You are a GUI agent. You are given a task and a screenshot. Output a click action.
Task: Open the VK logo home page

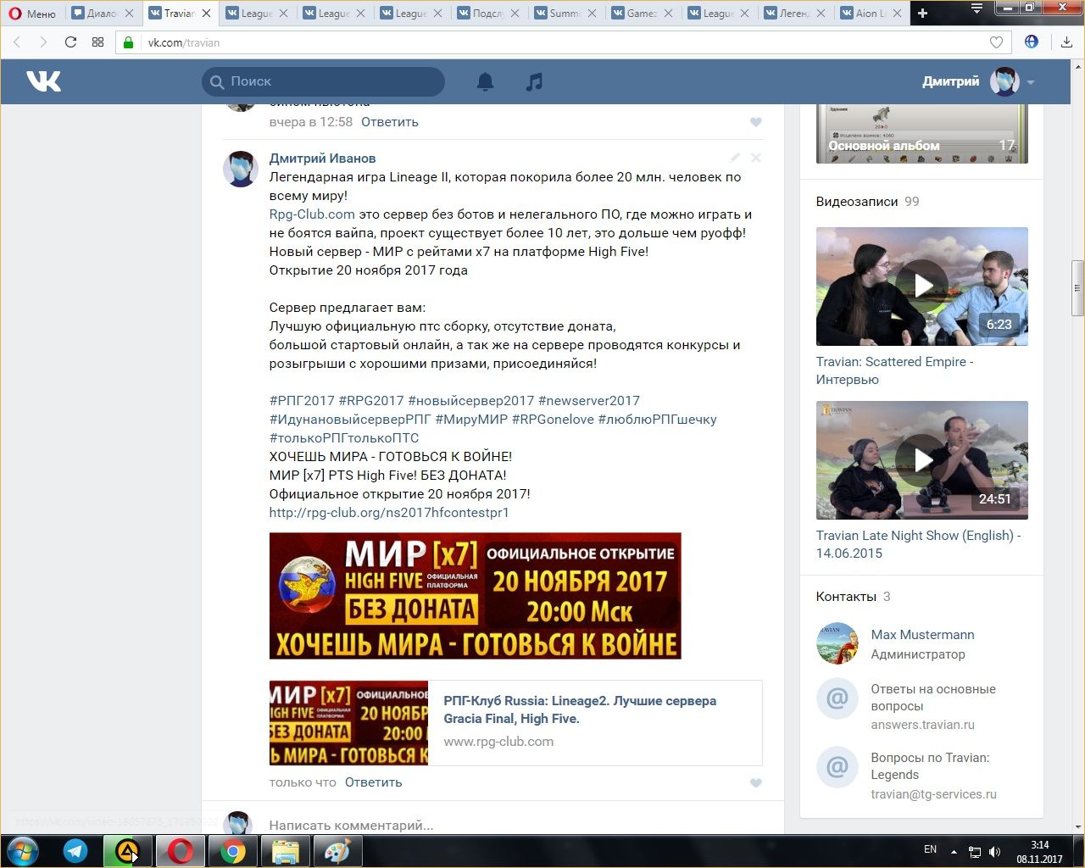(x=44, y=81)
